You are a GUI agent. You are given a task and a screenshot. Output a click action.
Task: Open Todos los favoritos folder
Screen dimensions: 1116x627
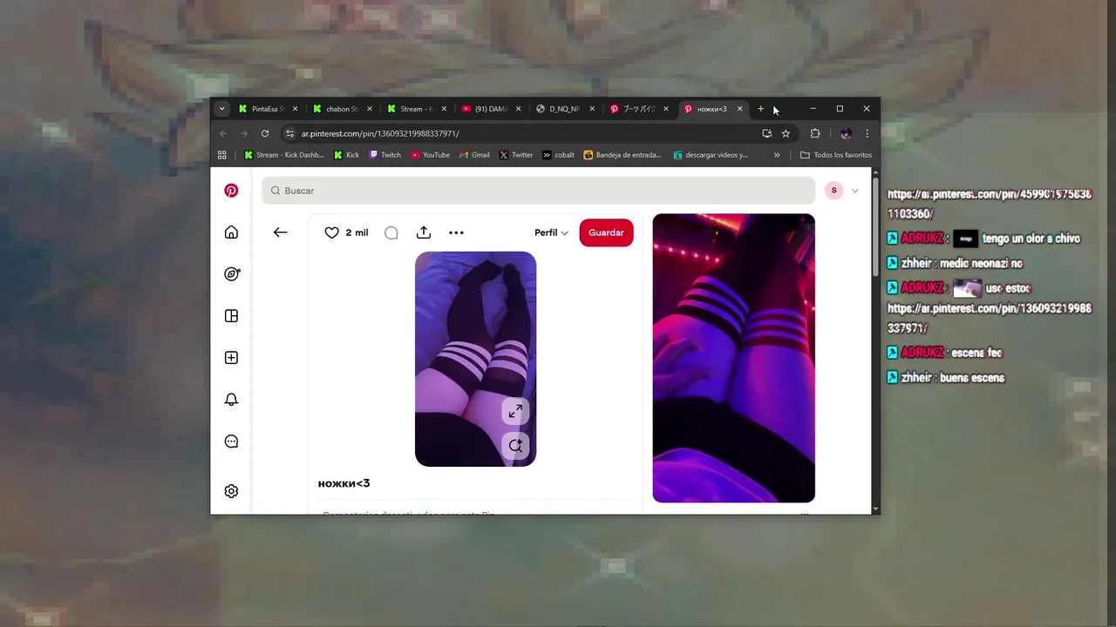click(836, 155)
